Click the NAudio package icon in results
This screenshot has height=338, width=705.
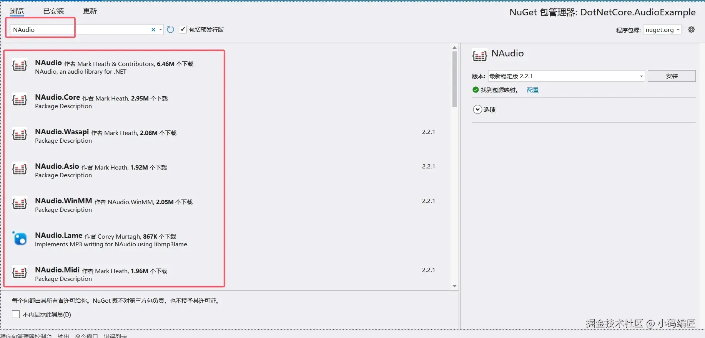point(20,66)
